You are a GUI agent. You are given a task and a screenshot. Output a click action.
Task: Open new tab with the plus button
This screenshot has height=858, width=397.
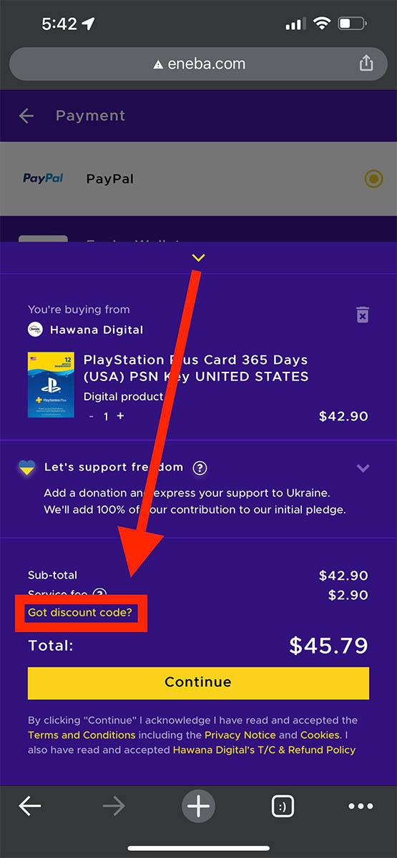[198, 807]
